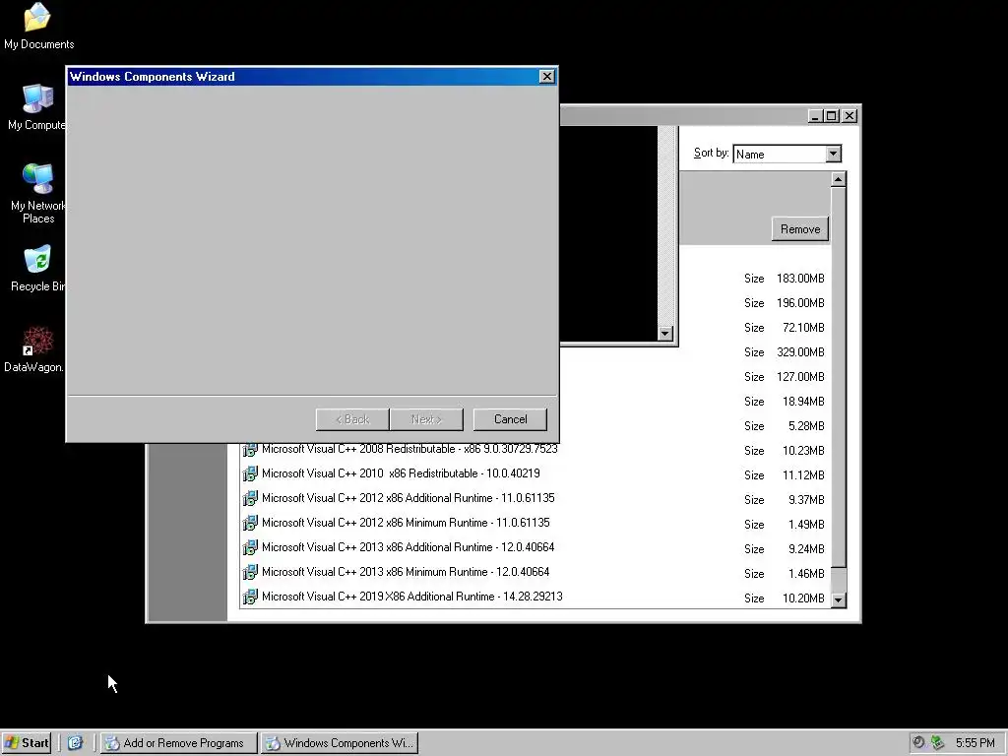Click icon of Visual C++ 2010 x86 Redistributable
1008x756 pixels.
249,473
